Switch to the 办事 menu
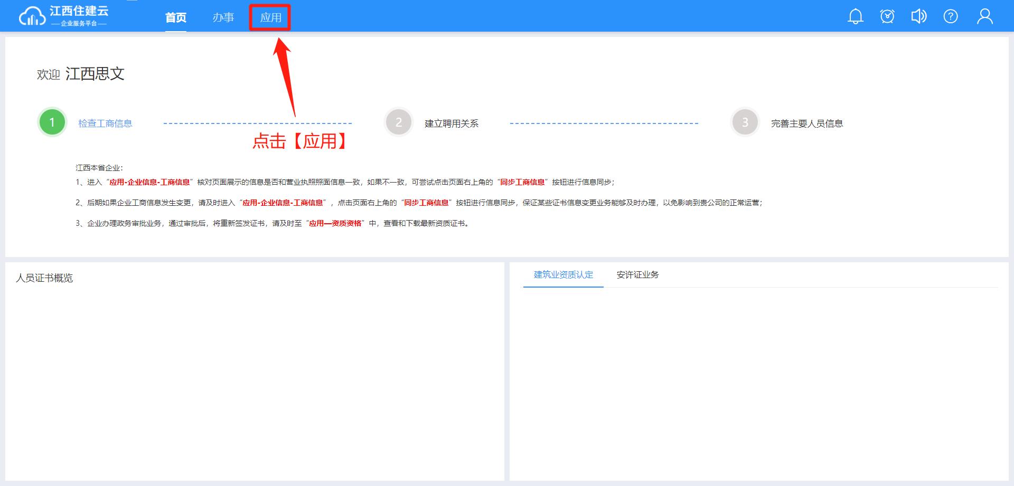Image resolution: width=1014 pixels, height=486 pixels. pos(223,17)
